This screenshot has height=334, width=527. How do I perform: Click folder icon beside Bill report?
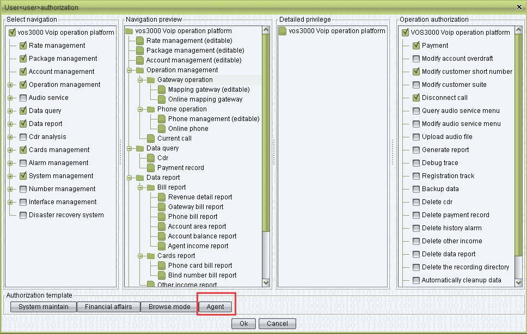[x=151, y=187]
